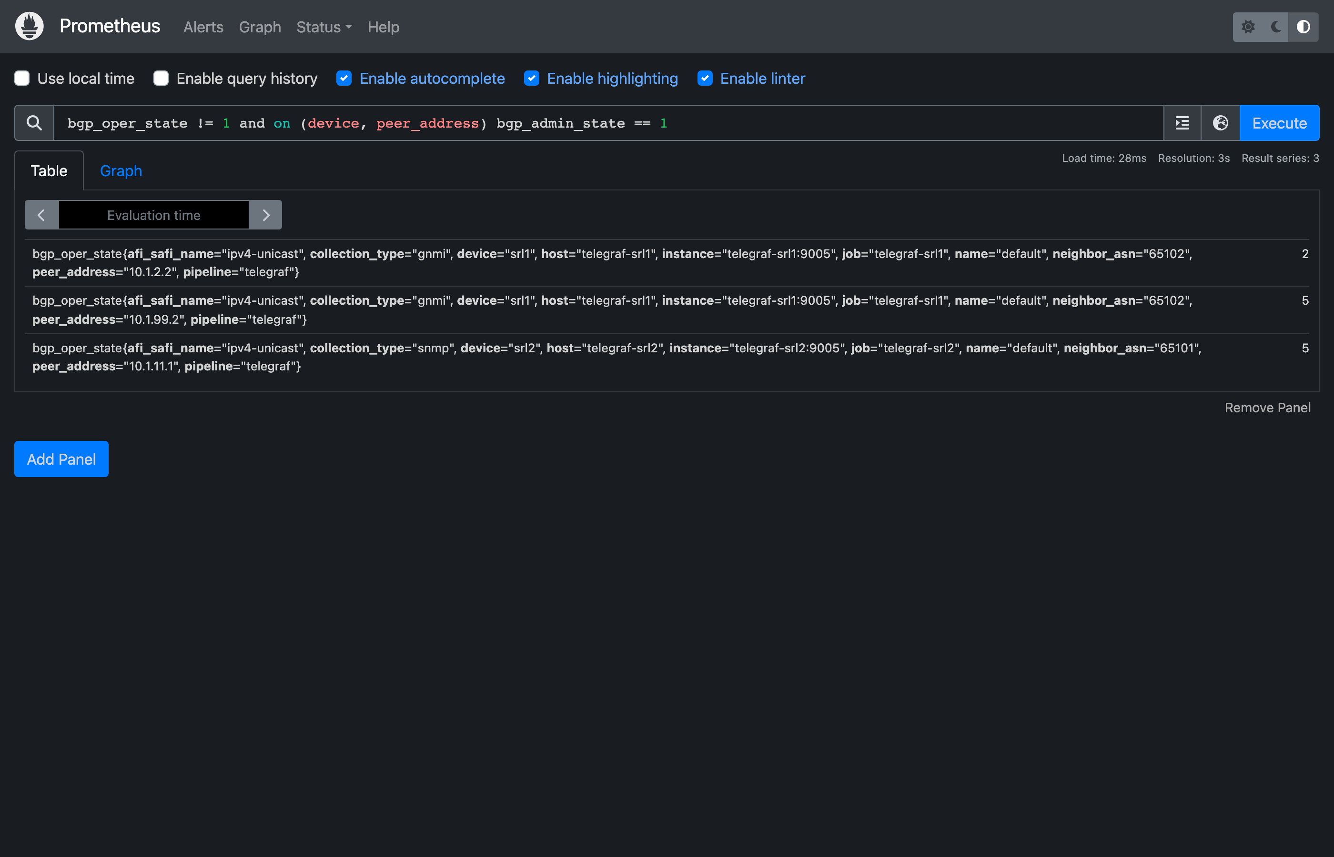Open the Help navbar link

(x=384, y=27)
